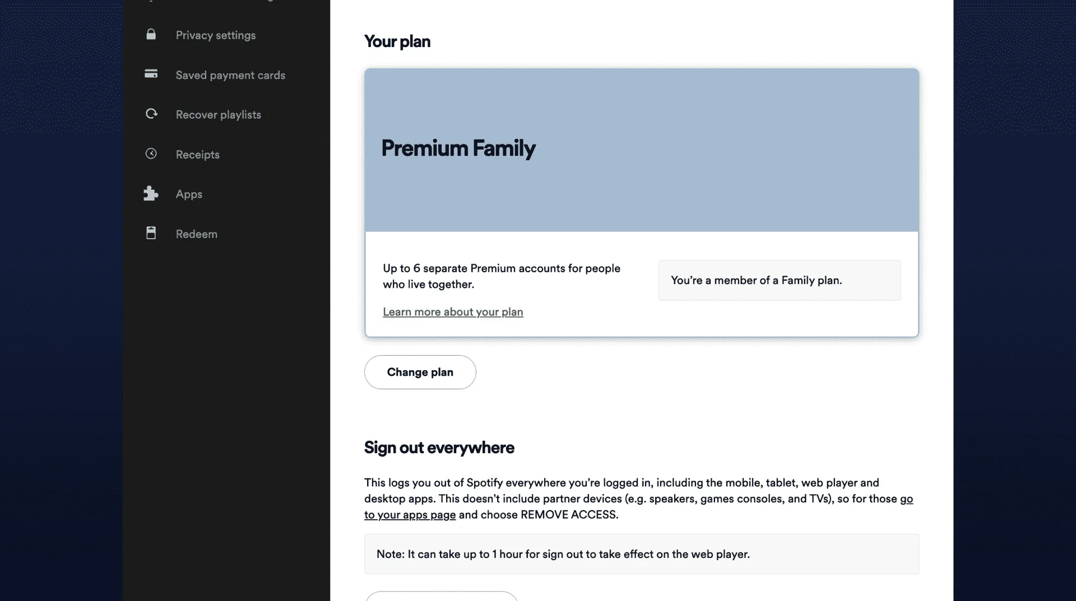Click the Redeem card icon in sidebar
This screenshot has height=601, width=1076.
coord(151,234)
